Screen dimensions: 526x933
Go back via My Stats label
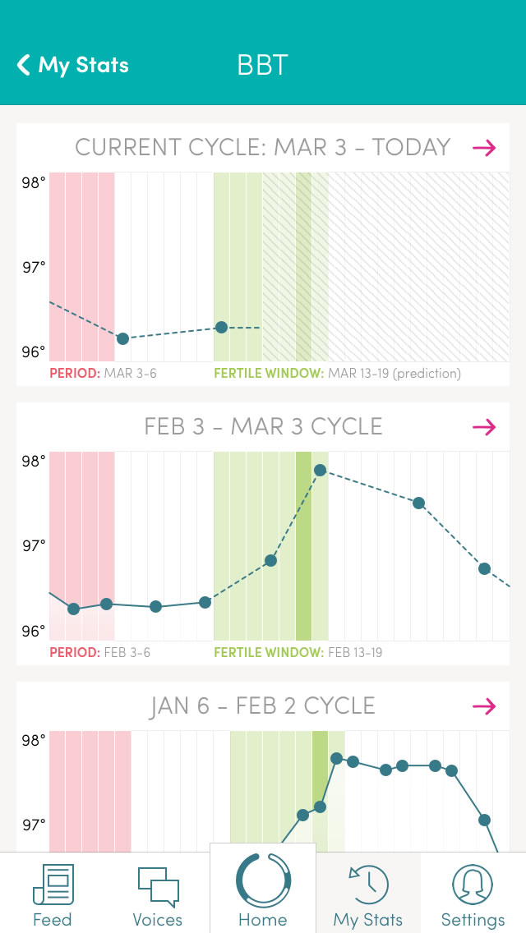83,65
